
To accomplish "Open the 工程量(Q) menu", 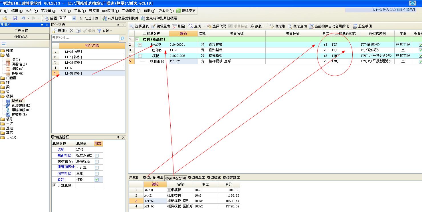I will pyautogui.click(x=49, y=11).
